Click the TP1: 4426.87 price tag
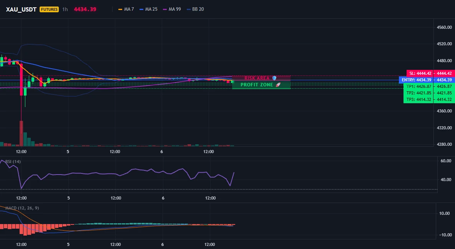The width and height of the screenshot is (455, 249). coord(419,86)
